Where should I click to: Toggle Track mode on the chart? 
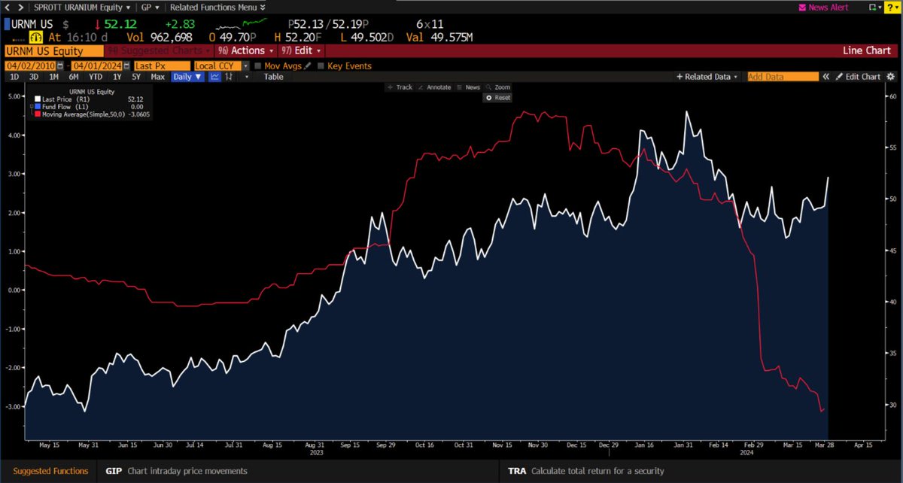[x=400, y=87]
